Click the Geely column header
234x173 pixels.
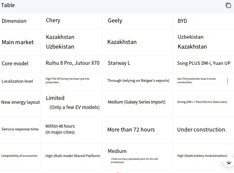point(115,21)
